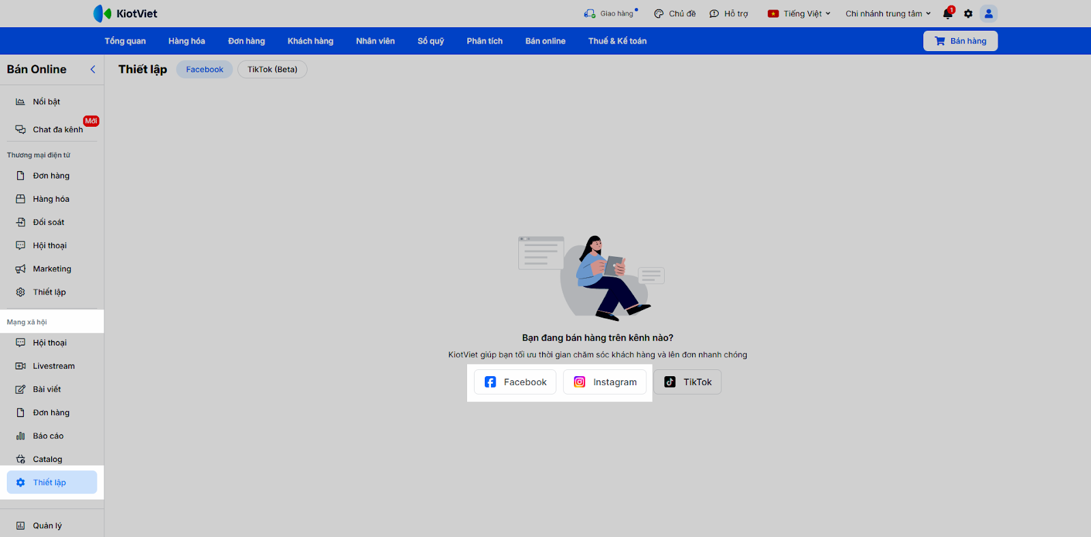Open Đối soát in the sidebar
The image size is (1091, 537).
[x=52, y=222]
